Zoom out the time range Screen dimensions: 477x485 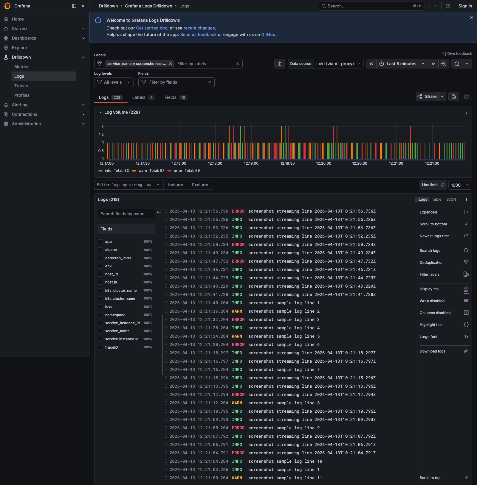click(444, 64)
